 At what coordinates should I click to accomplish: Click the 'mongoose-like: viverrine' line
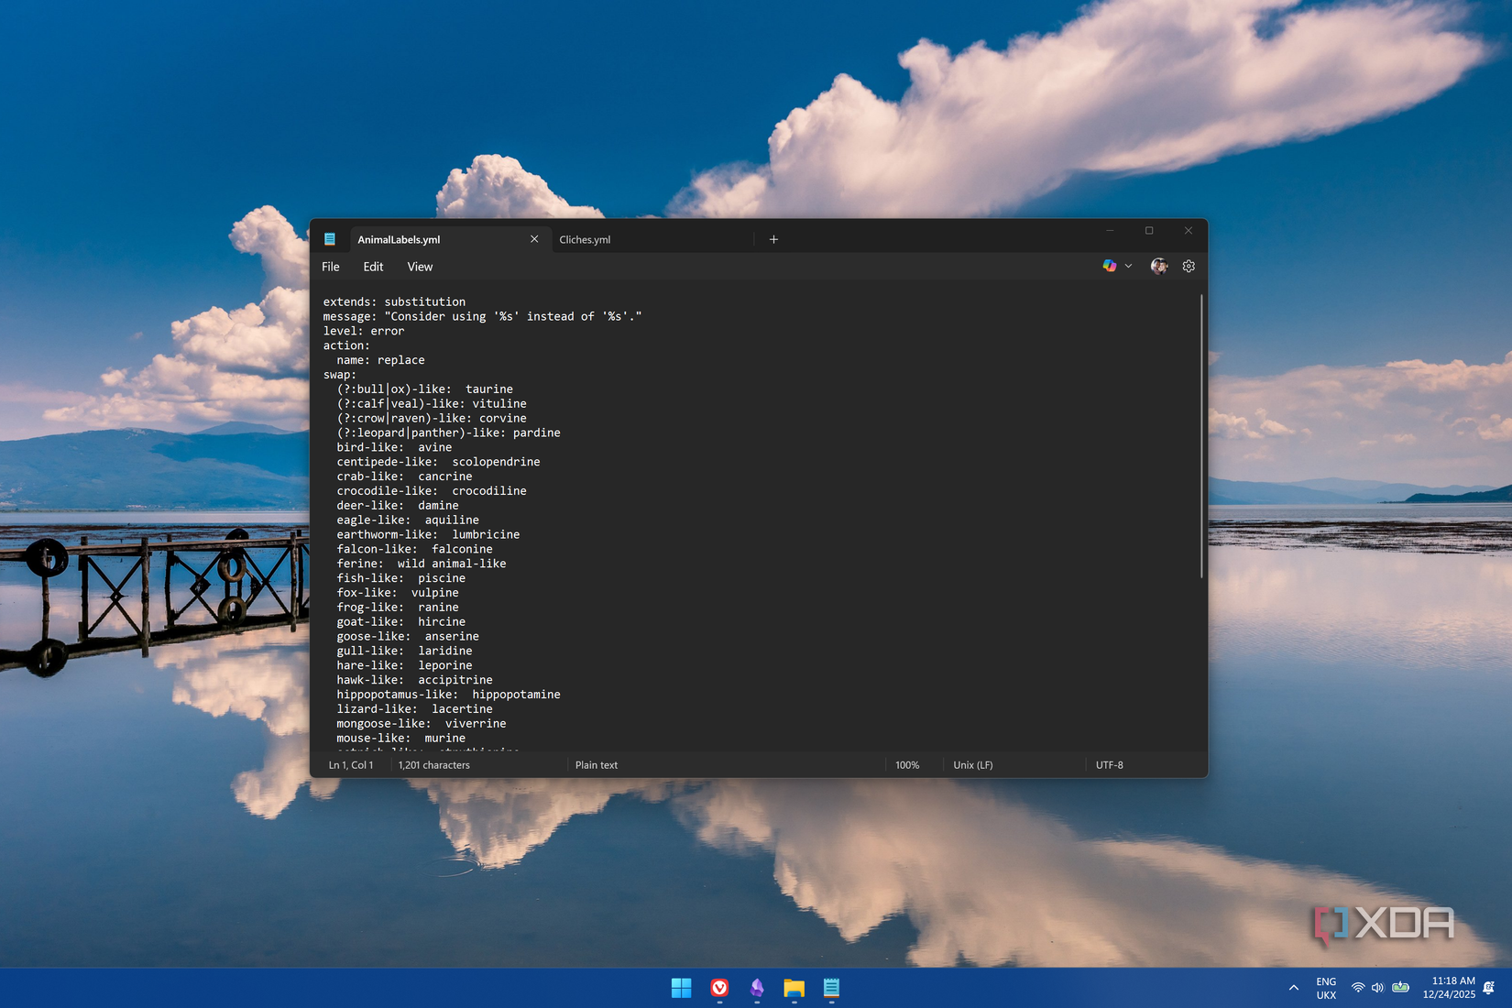422,724
